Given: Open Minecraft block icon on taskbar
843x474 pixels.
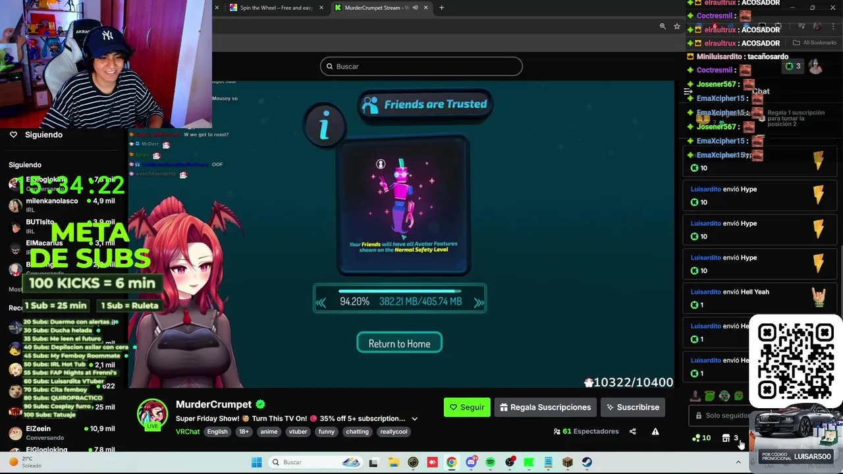Looking at the screenshot, I should pos(568,462).
